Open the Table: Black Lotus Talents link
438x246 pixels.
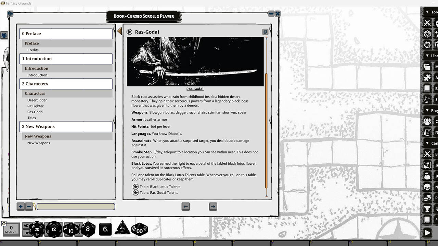click(x=159, y=187)
